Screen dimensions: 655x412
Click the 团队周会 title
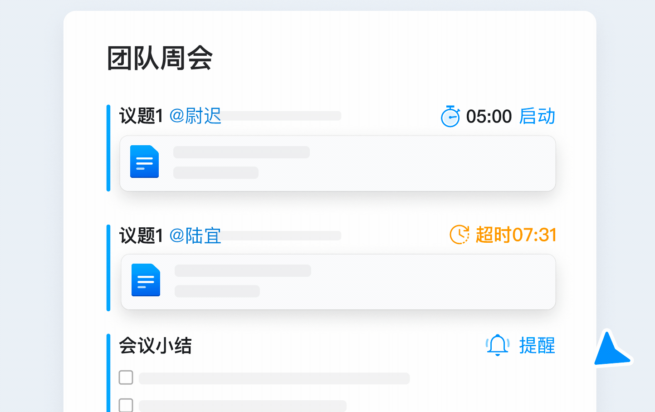click(160, 59)
